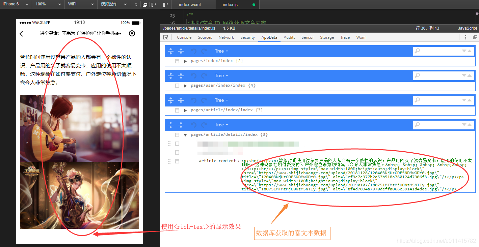Screen dimensions: 479x247
Task: Expand the pages/user/index/index tree node
Action: [x=185, y=86]
